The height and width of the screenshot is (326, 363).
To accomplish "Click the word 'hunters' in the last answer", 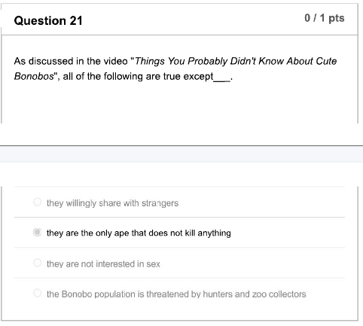I will pos(218,294).
